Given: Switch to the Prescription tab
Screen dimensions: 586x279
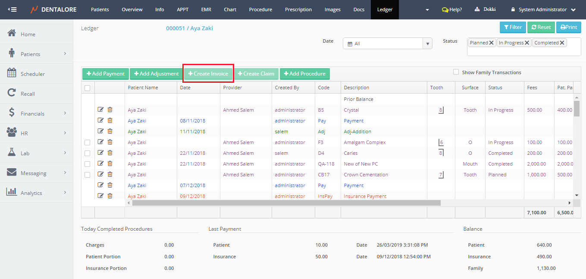Looking at the screenshot, I should [x=298, y=9].
